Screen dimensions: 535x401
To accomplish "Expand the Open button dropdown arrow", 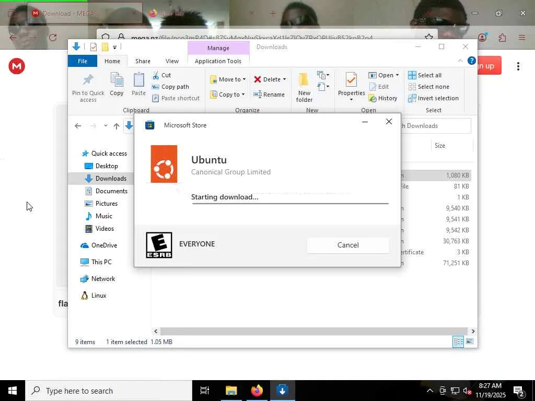I will (397, 75).
